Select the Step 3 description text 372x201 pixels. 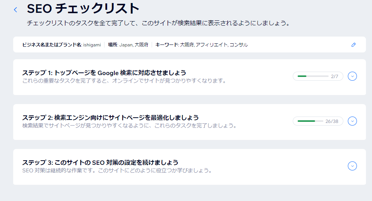tap(117, 170)
